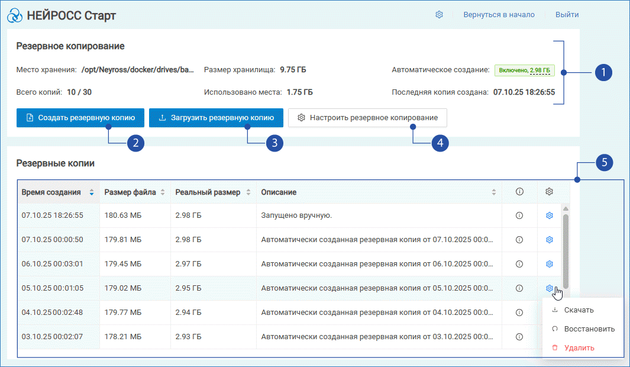Screen dimensions: 630x367
Task: Open Настроить резервное копирование settings
Action: coord(367,118)
